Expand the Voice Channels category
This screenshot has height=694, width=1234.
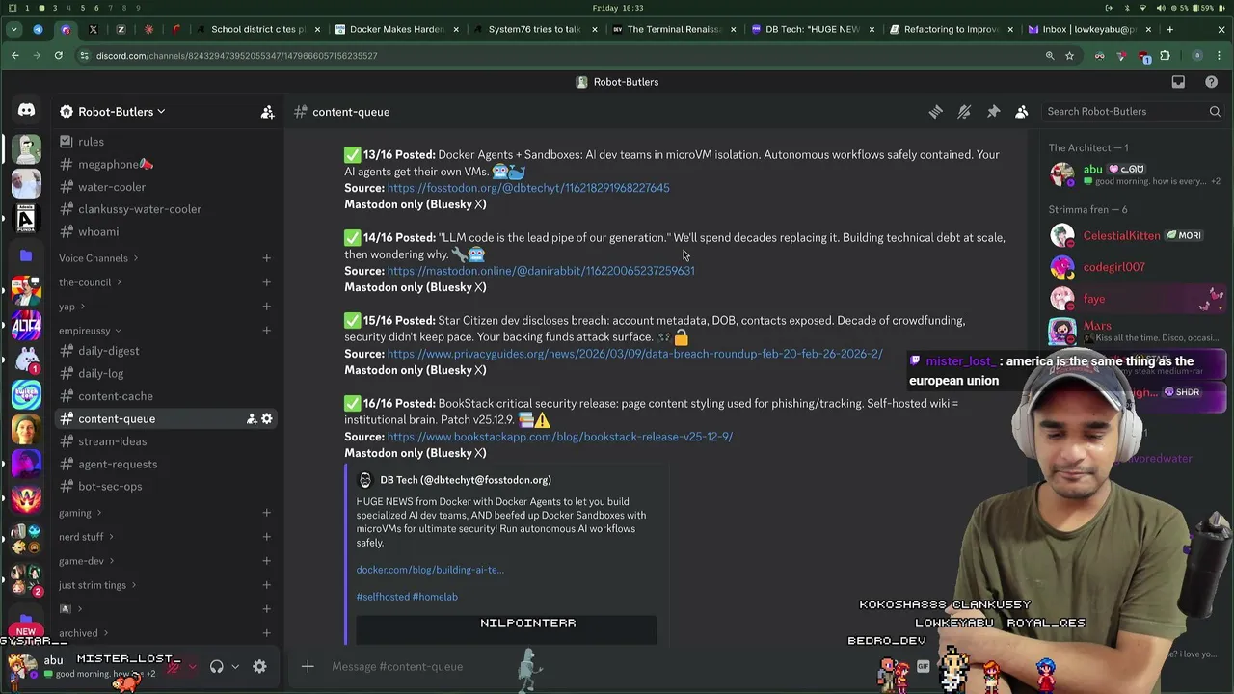[x=98, y=258]
